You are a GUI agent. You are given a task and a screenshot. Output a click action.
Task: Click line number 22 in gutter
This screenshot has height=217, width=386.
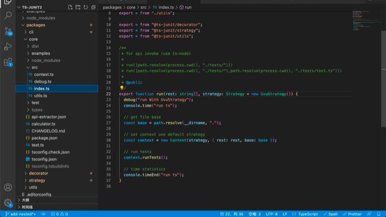coord(108,94)
